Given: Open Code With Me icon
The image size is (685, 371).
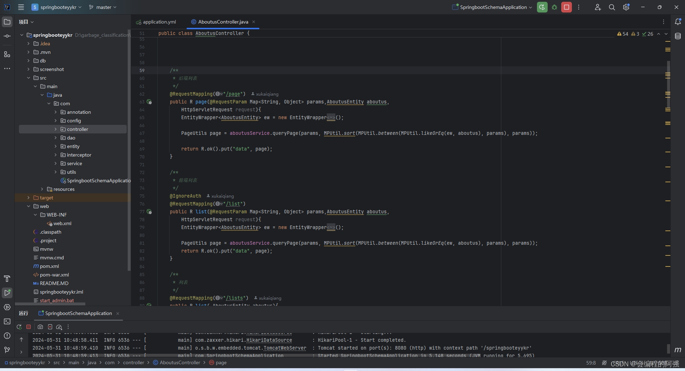Looking at the screenshot, I should click(598, 7).
